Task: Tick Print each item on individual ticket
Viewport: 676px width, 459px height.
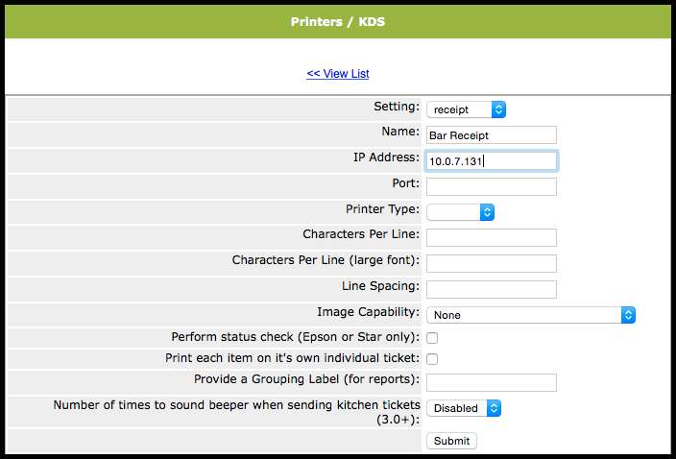Action: click(x=432, y=359)
